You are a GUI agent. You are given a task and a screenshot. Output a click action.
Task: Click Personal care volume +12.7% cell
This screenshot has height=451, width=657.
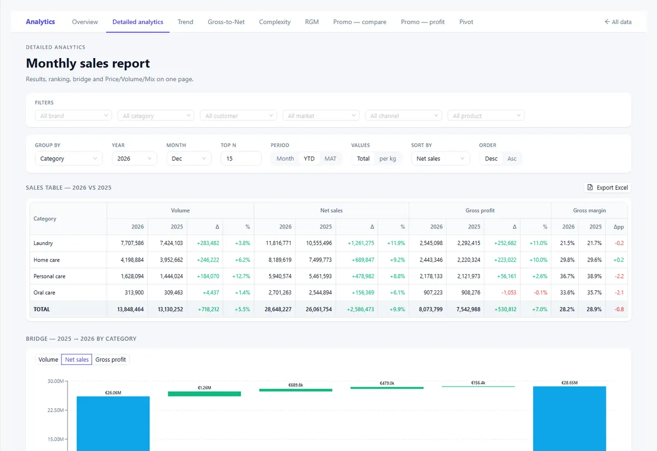[x=240, y=276]
